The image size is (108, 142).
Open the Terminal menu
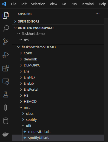[88, 4]
